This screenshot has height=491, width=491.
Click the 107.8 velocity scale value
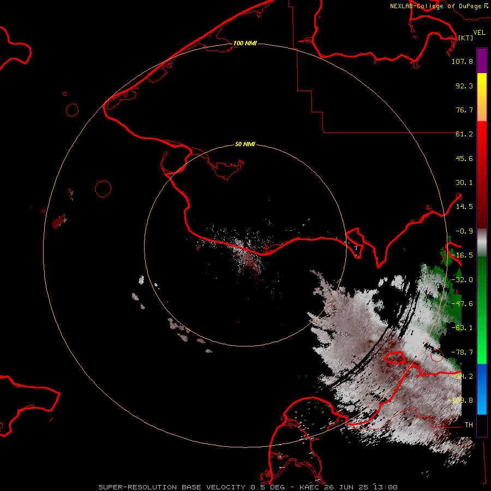(x=462, y=61)
